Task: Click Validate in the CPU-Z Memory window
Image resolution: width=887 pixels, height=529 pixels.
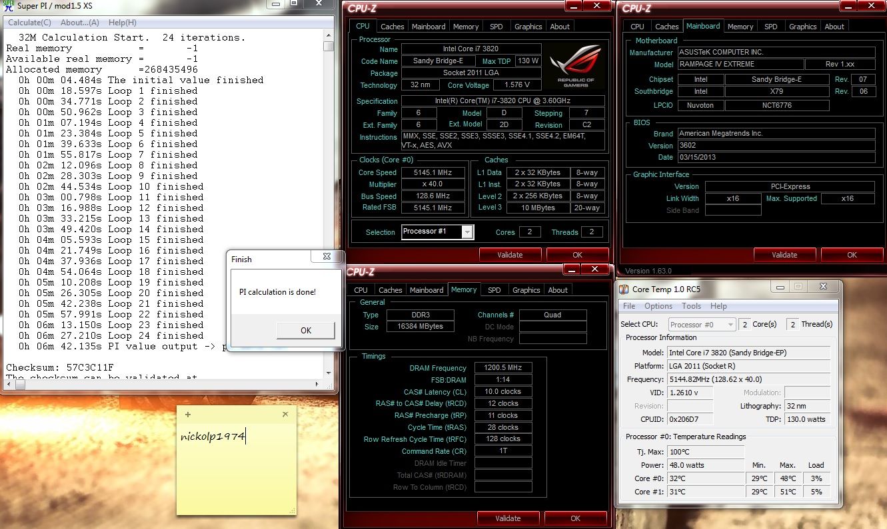Action: (x=508, y=518)
